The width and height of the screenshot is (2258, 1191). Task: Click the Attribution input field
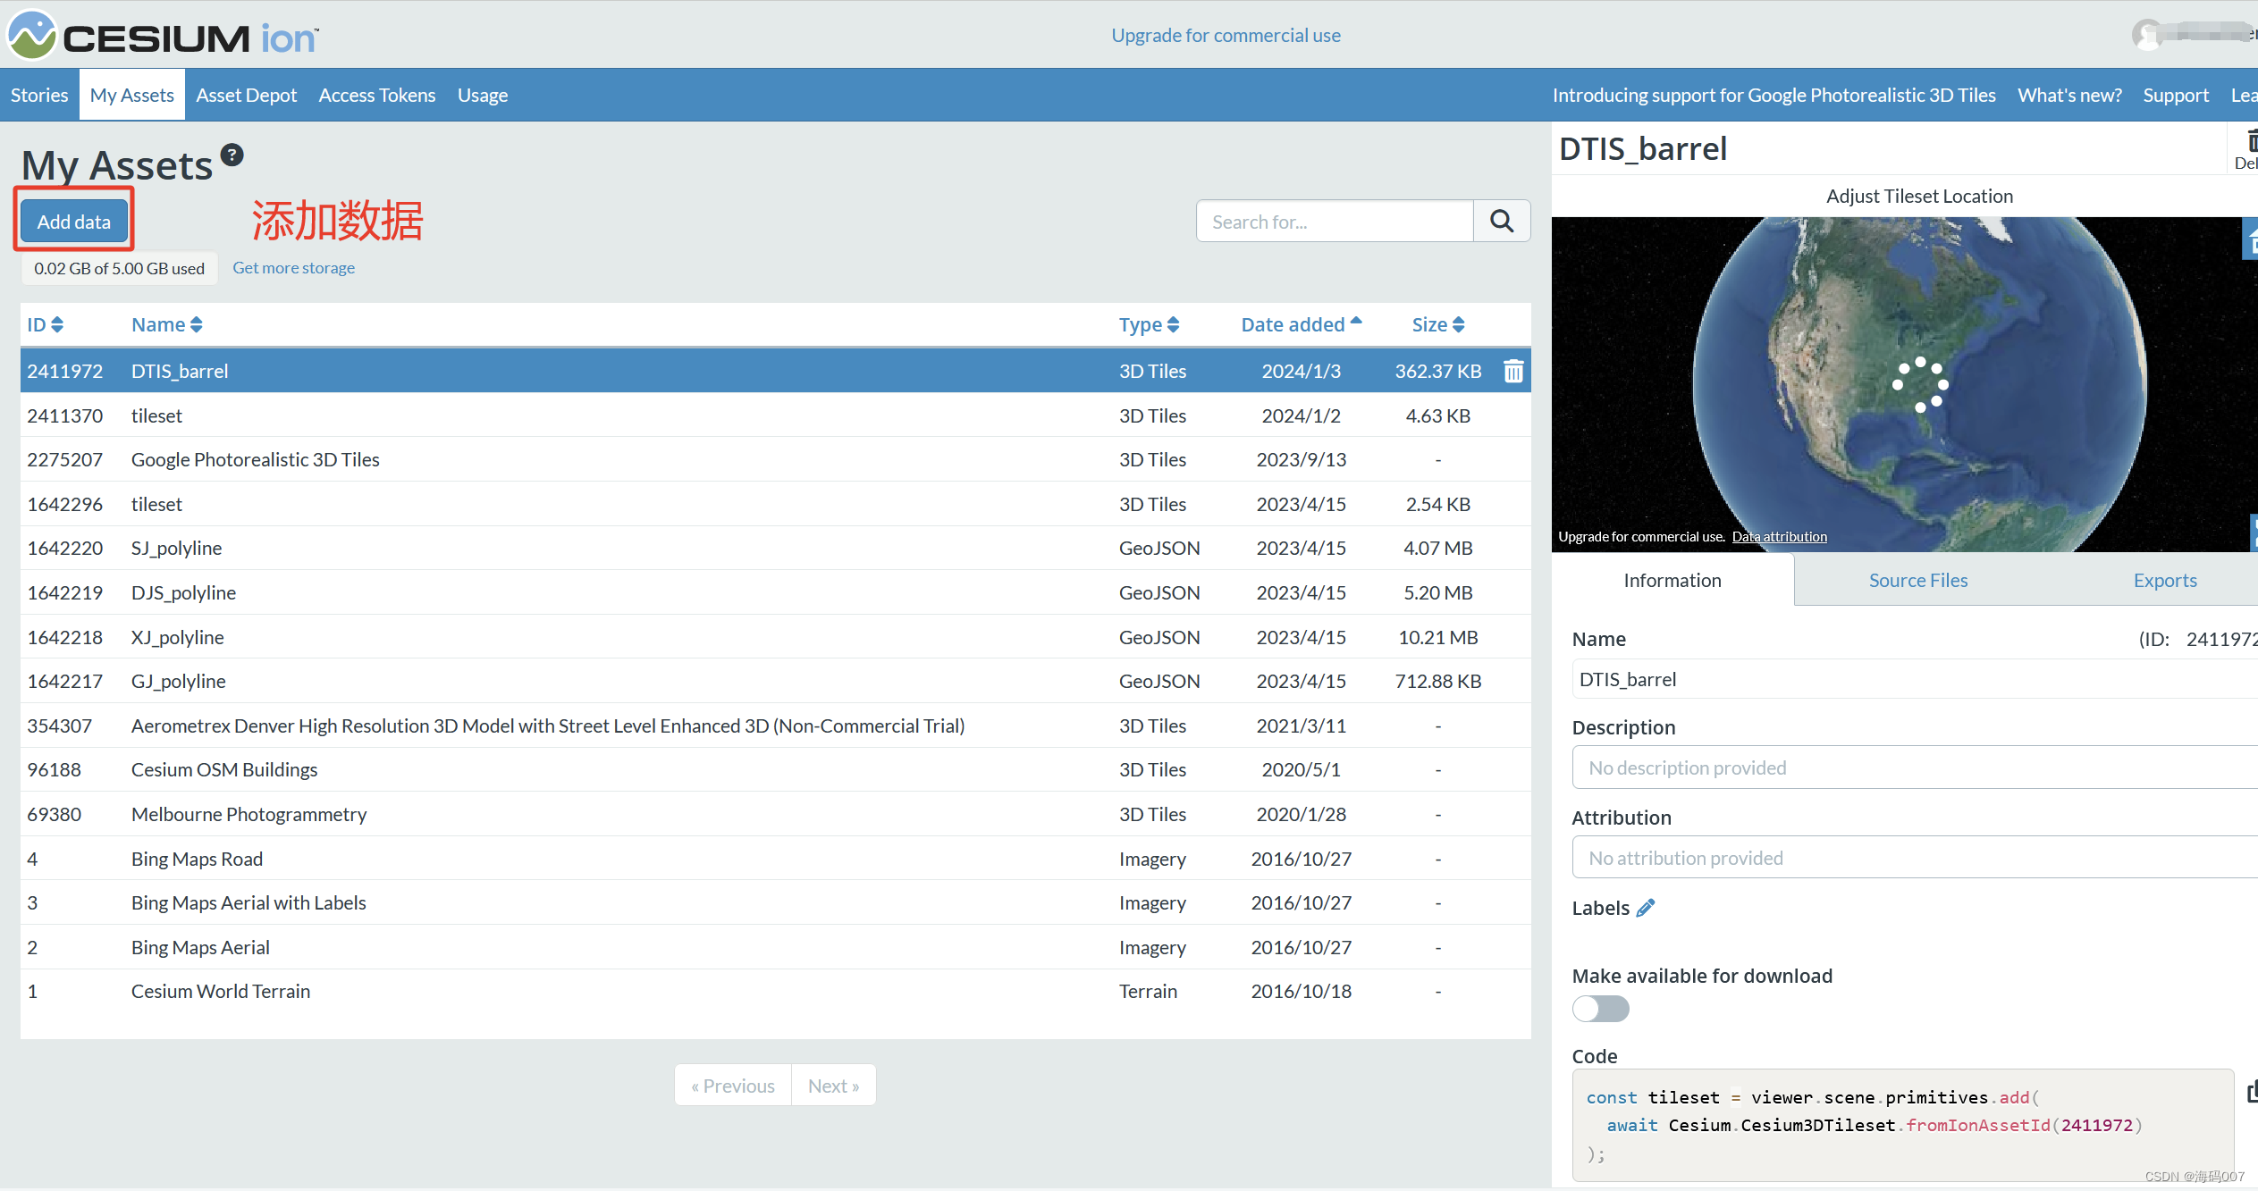tap(1915, 858)
